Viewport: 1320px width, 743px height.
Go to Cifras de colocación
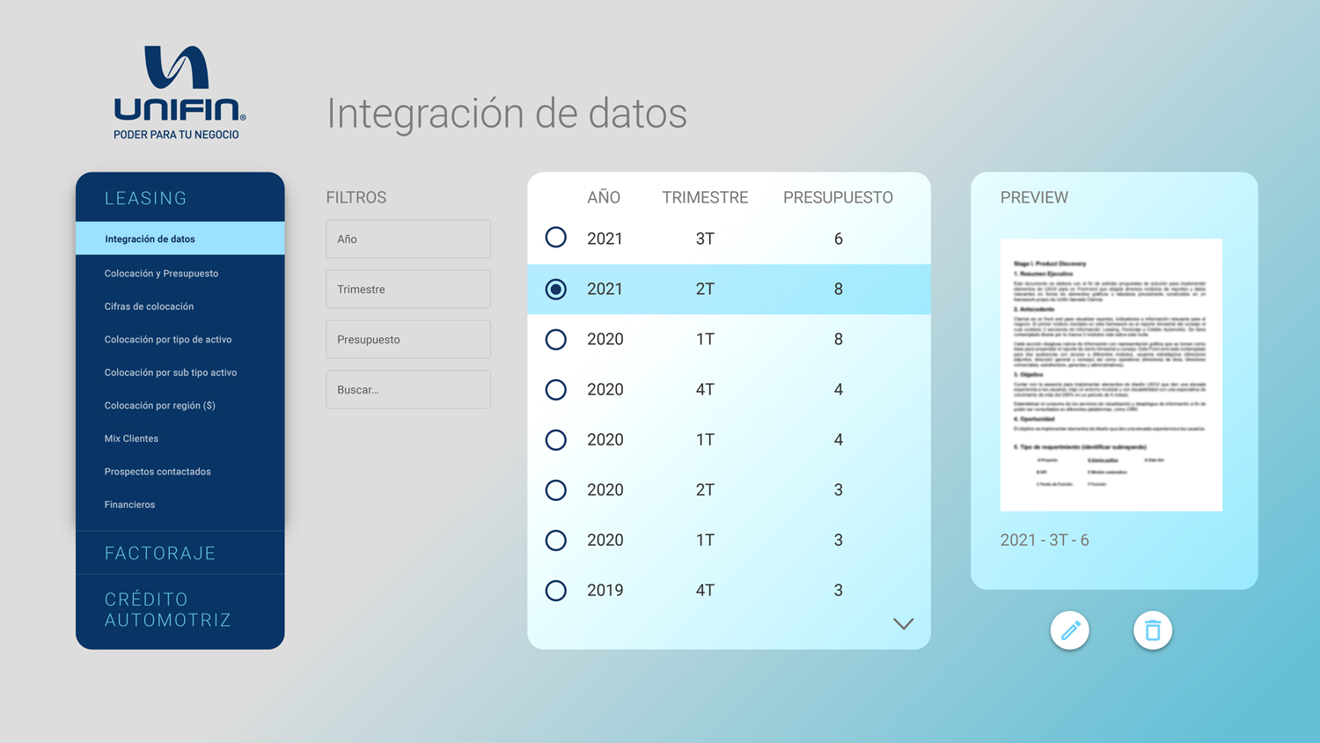(149, 306)
